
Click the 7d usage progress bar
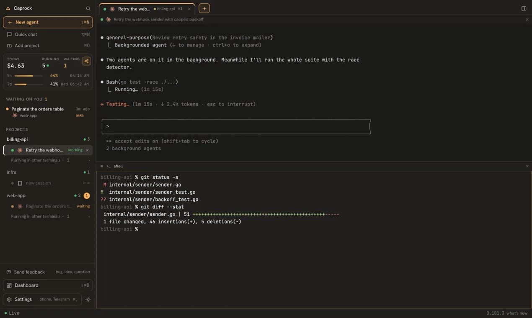click(28, 84)
